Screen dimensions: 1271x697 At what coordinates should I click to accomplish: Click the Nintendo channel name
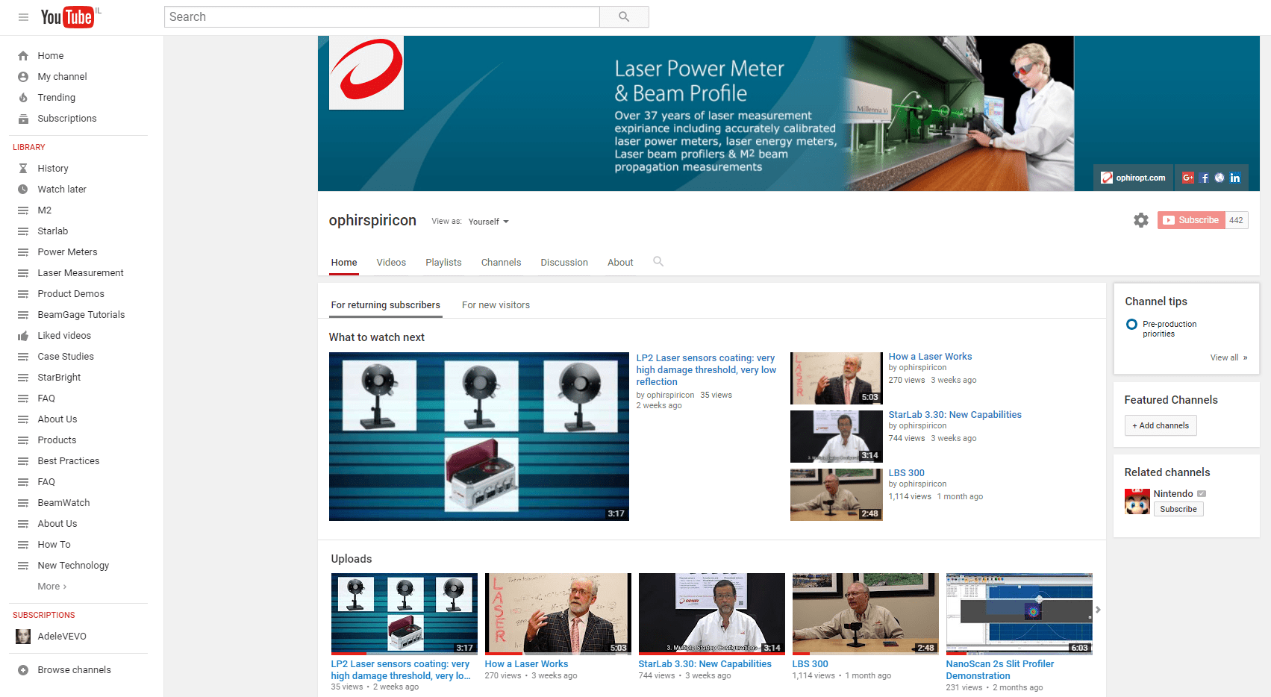(1173, 494)
